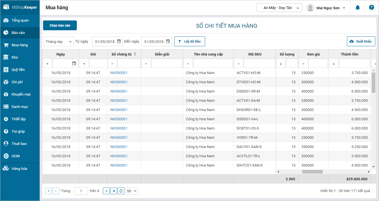Image resolution: width=379 pixels, height=201 pixels.
Task: Open page size dropdown showing 50
Action: coord(132,191)
